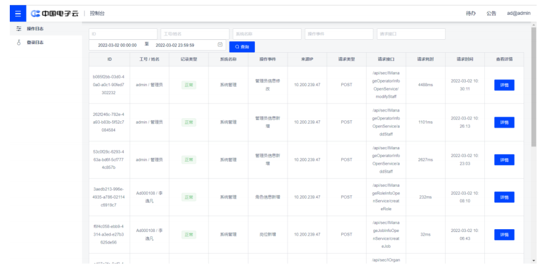The height and width of the screenshot is (269, 541).
Task: Open 详情 for the 10:06:43 request
Action: pyautogui.click(x=504, y=235)
